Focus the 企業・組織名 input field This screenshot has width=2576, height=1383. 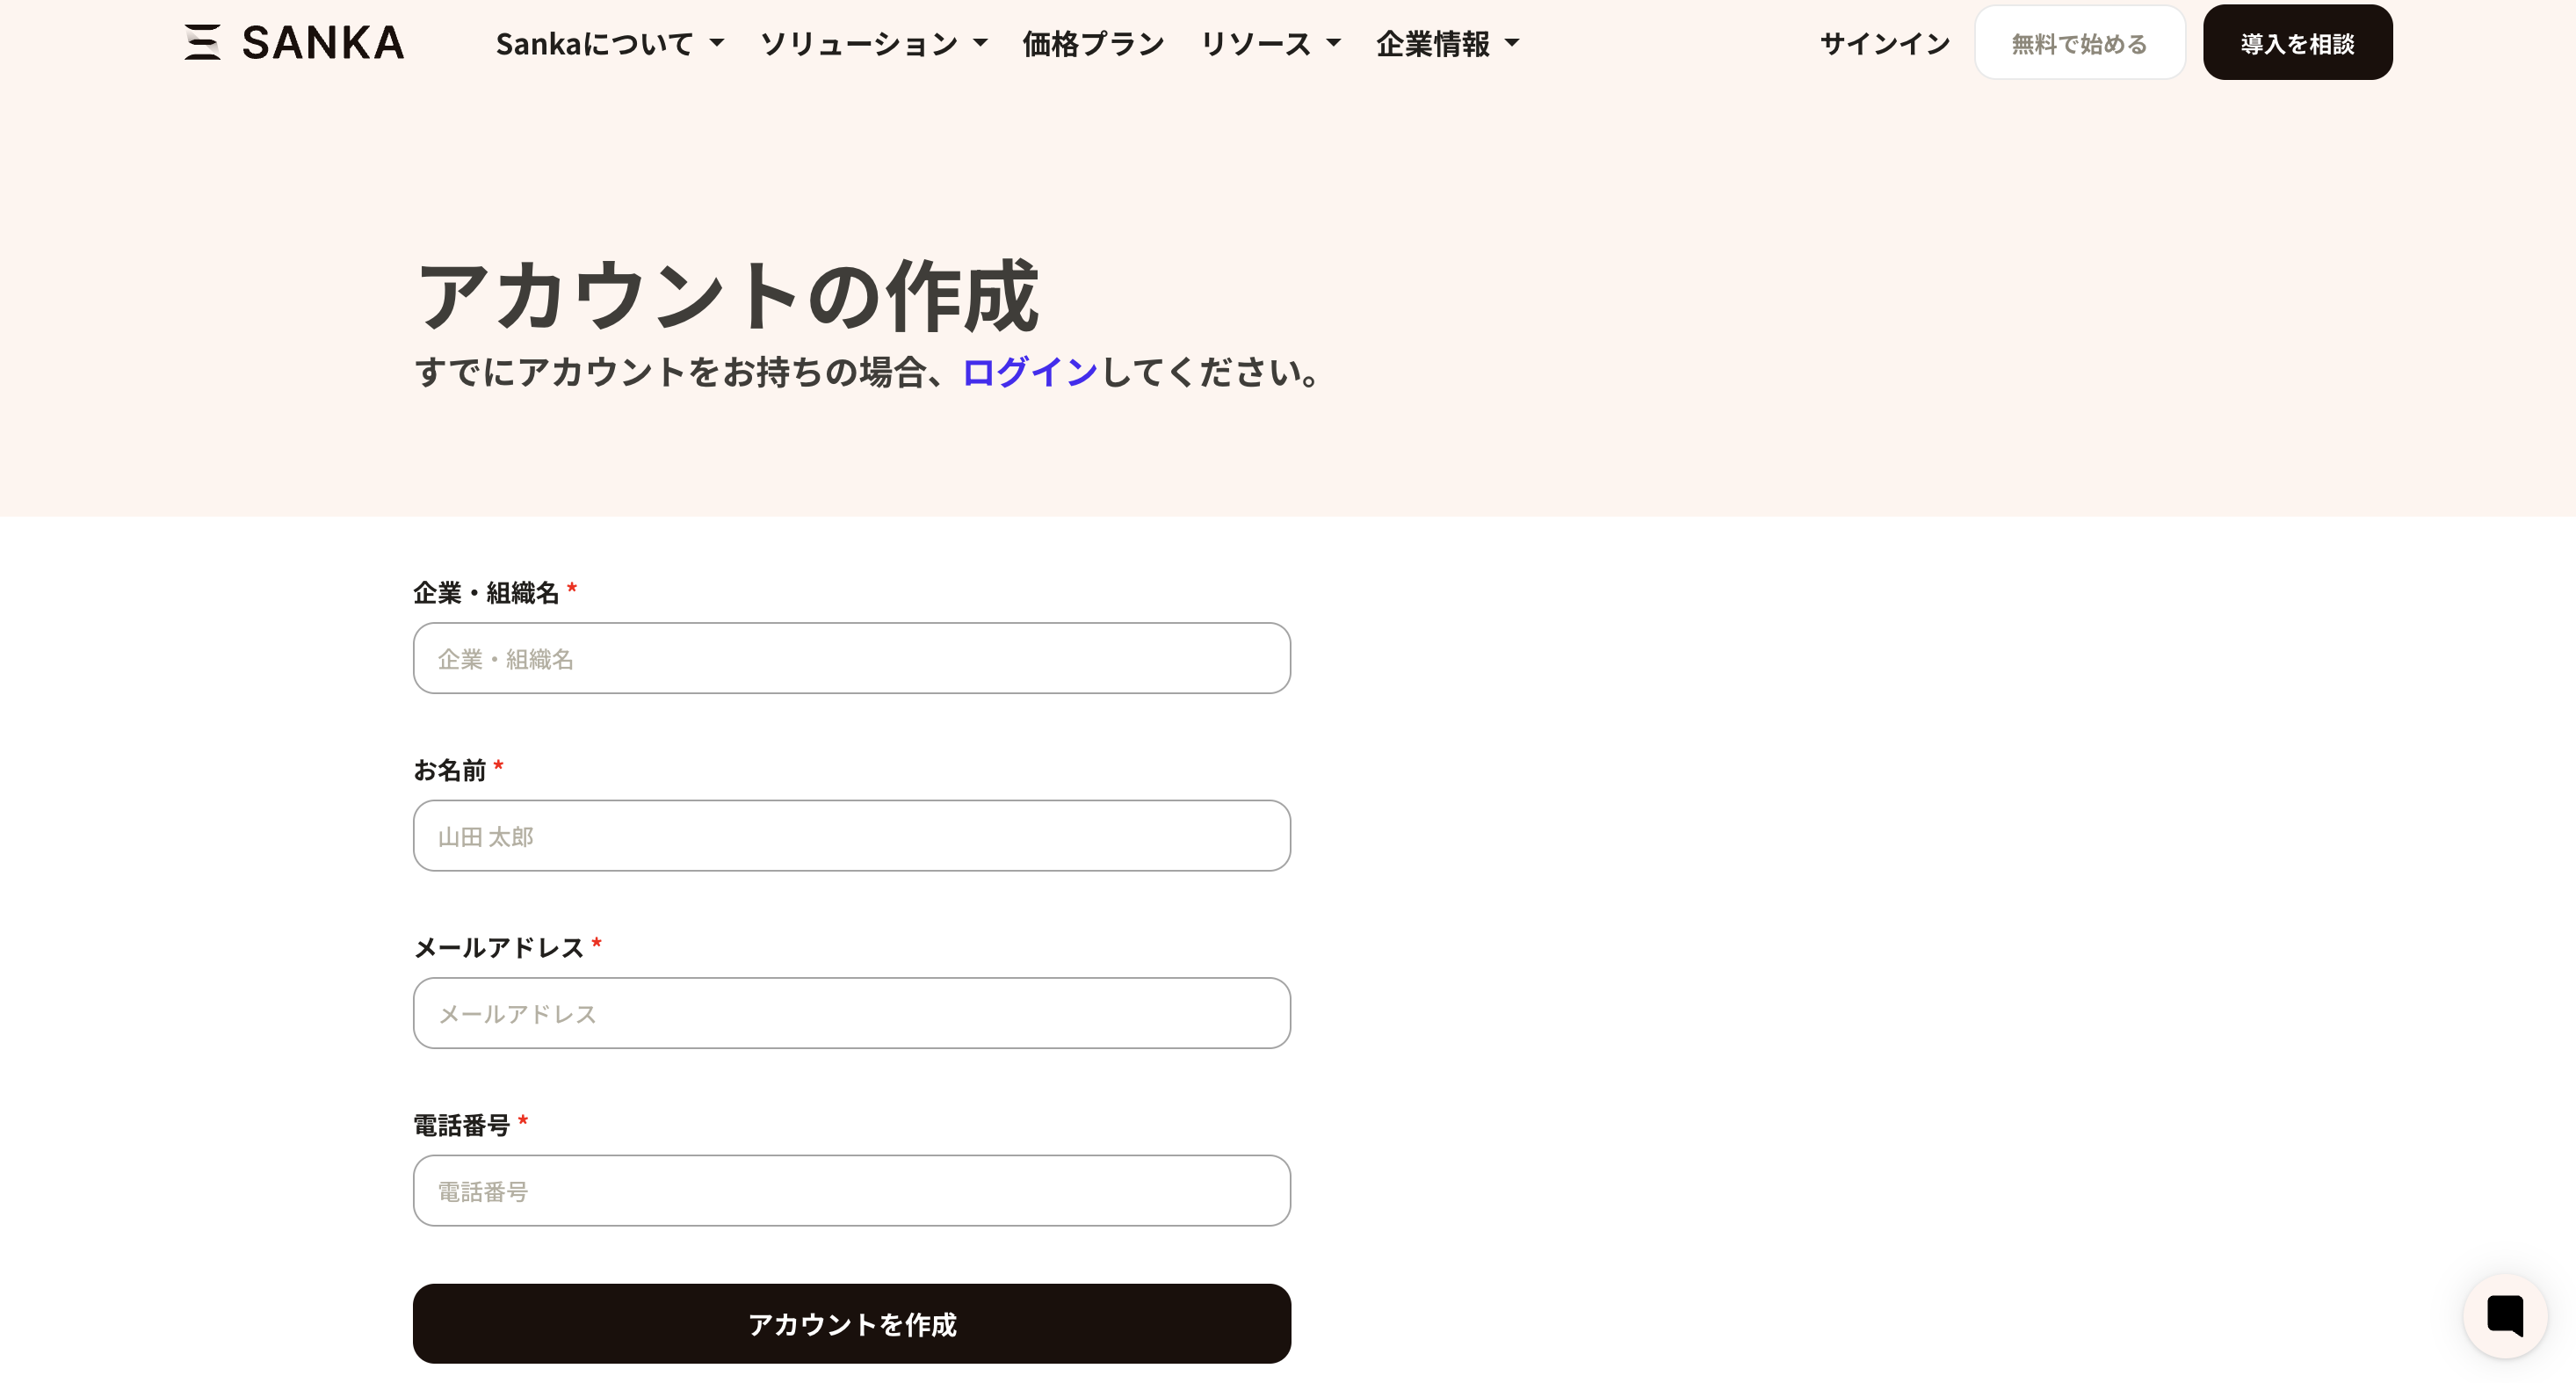click(x=851, y=658)
